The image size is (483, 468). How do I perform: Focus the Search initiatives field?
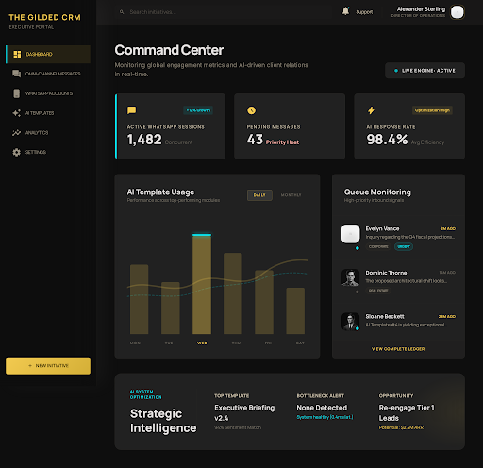click(224, 12)
